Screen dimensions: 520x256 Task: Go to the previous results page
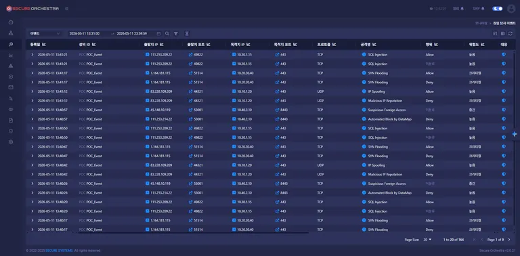click(482, 240)
